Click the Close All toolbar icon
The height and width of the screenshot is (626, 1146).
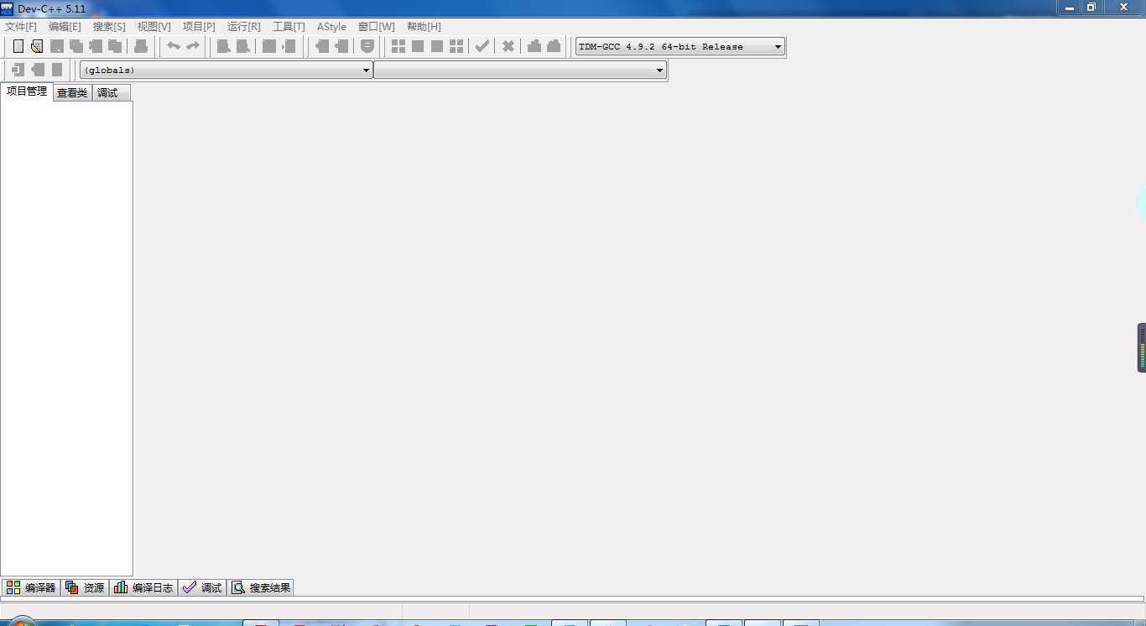click(x=115, y=46)
